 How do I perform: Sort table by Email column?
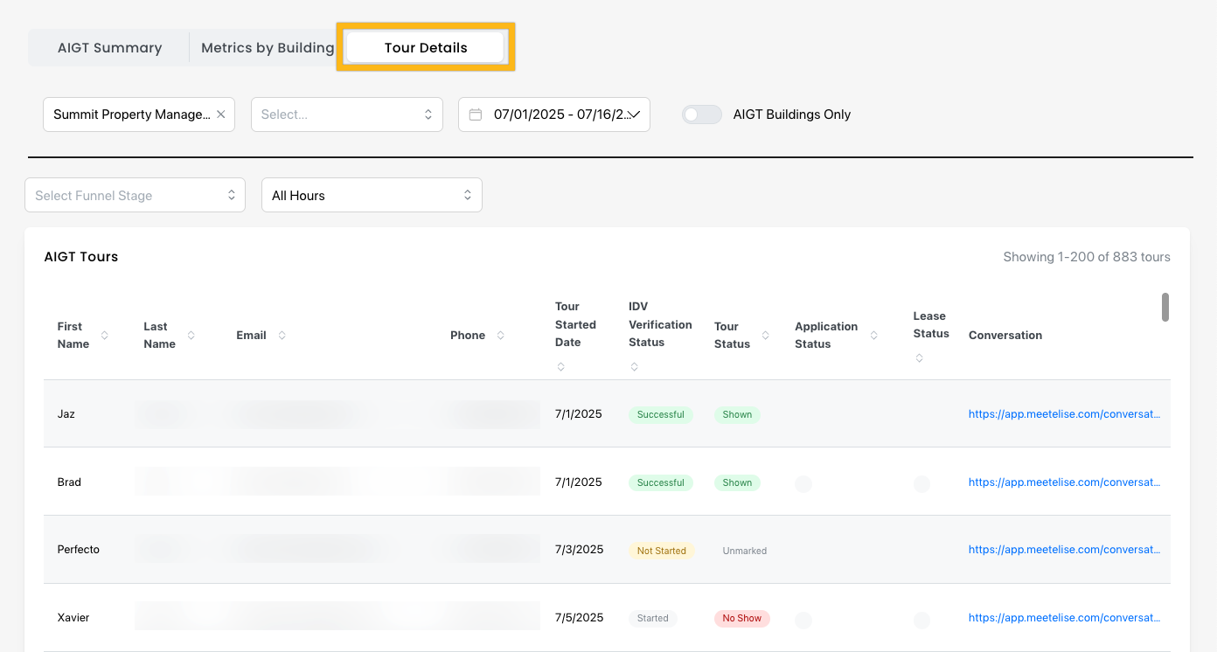coord(282,336)
